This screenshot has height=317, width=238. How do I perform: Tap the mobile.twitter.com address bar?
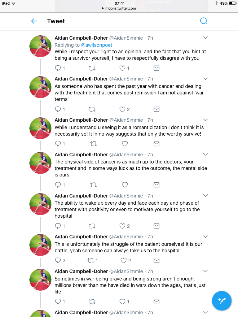click(119, 8)
